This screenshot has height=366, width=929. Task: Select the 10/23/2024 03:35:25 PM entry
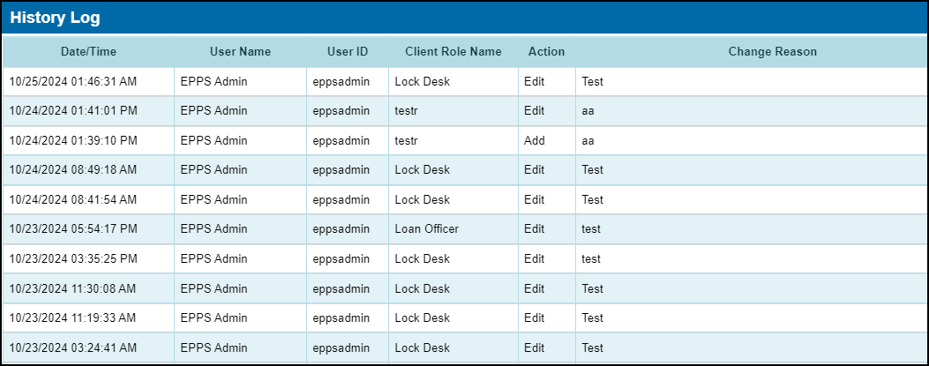464,258
